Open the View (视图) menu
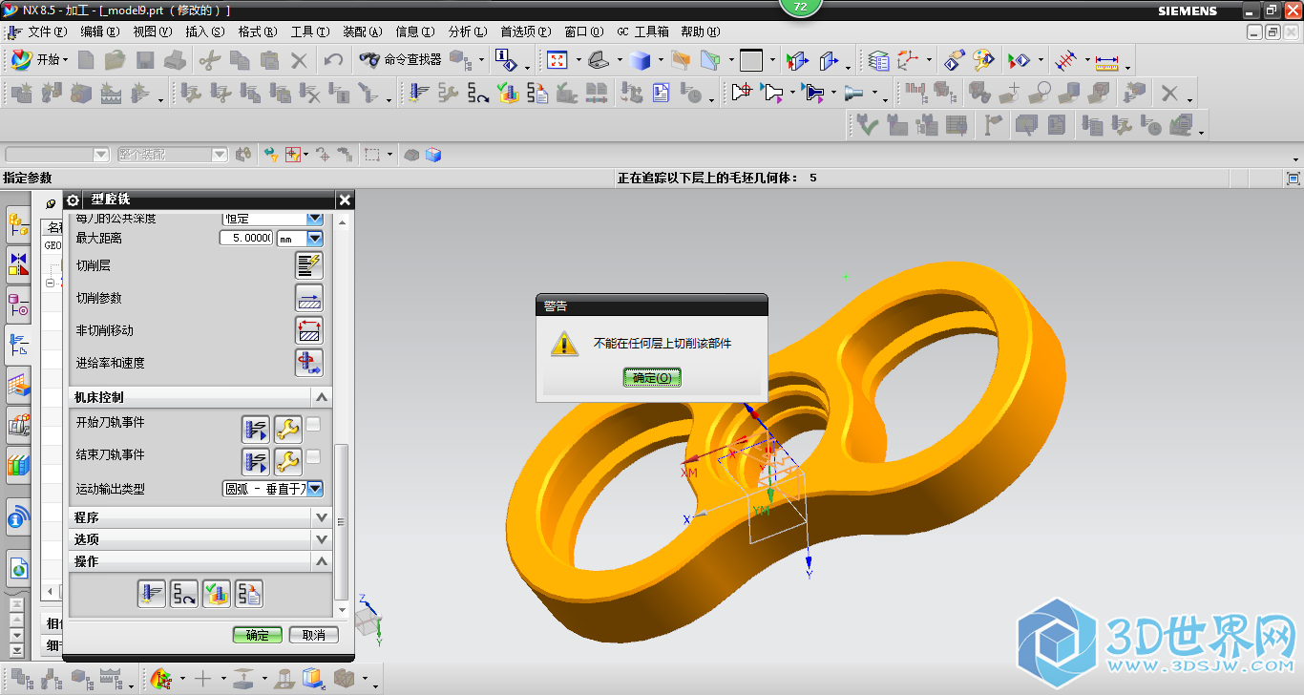 tap(153, 32)
